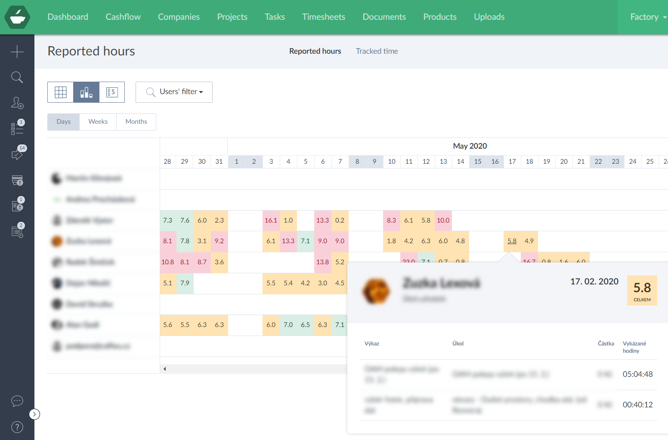Screen dimensions: 668x440
Task: Click the left arrow on horizontal scrollbar
Action: coord(164,369)
